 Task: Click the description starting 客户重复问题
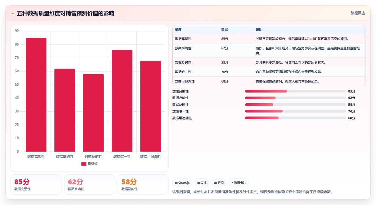289,72
